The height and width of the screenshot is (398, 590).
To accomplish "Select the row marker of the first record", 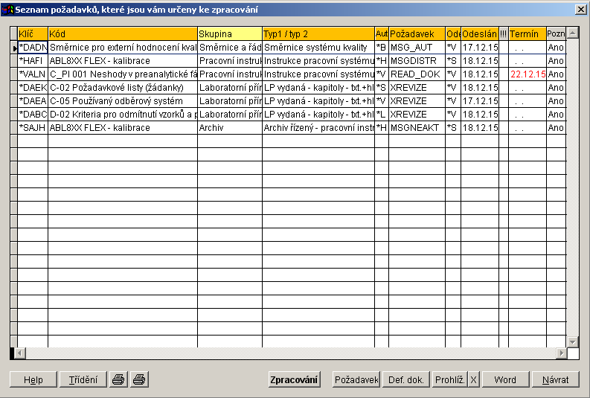I will tap(13, 48).
